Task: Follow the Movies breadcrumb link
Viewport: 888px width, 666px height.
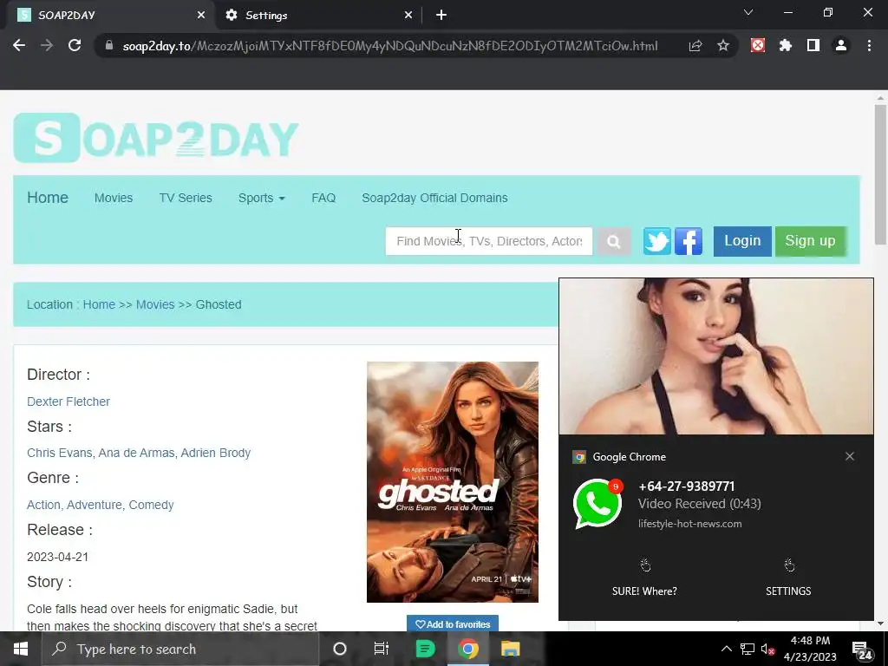Action: tap(155, 304)
